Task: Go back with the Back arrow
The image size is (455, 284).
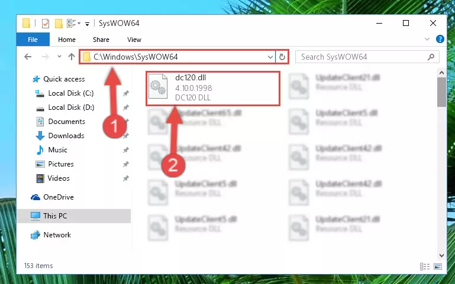Action: tap(28, 57)
